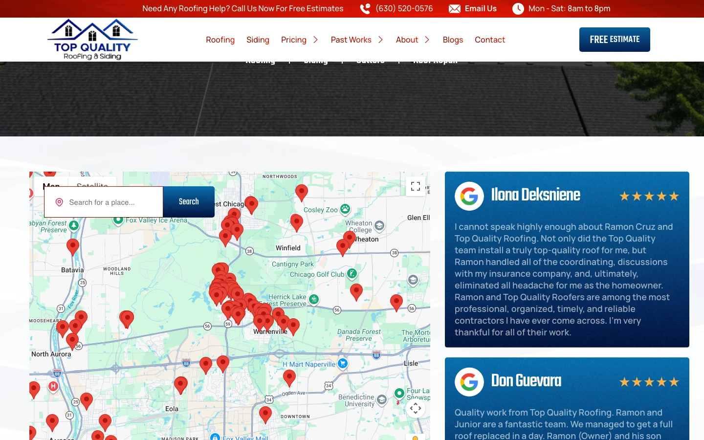
Task: Click the pan control icon at map bottom
Action: 416,408
